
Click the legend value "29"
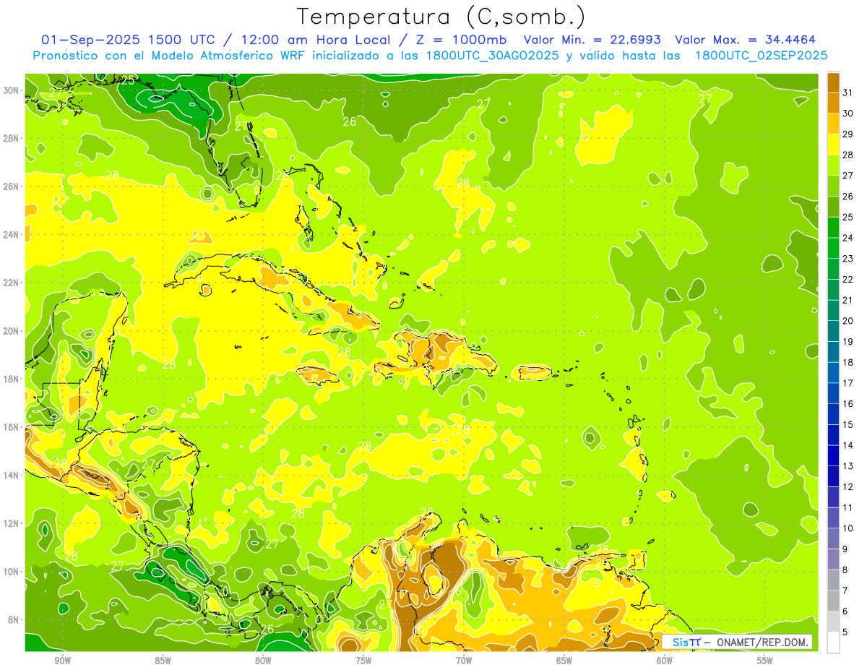(848, 134)
